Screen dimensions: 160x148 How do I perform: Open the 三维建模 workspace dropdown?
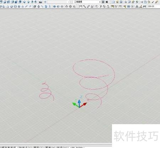[87, 2]
